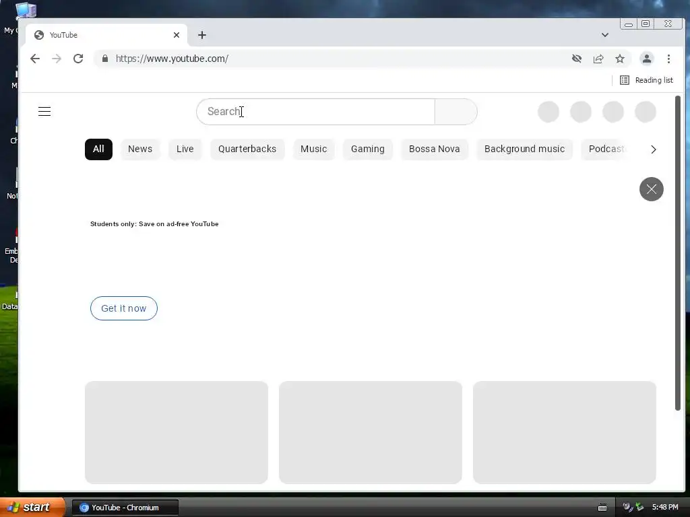Select the News category chip
690x517 pixels.
pos(140,149)
